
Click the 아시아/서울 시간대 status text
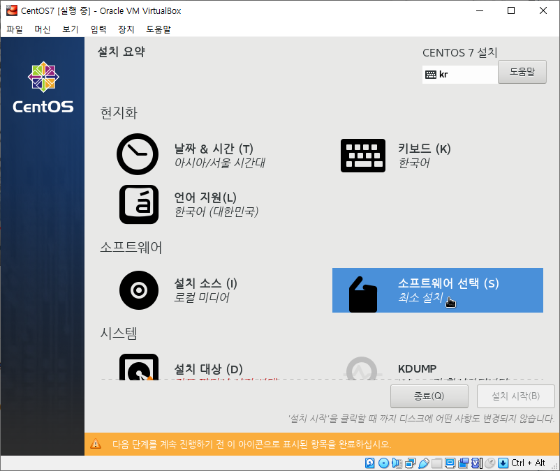(x=220, y=163)
